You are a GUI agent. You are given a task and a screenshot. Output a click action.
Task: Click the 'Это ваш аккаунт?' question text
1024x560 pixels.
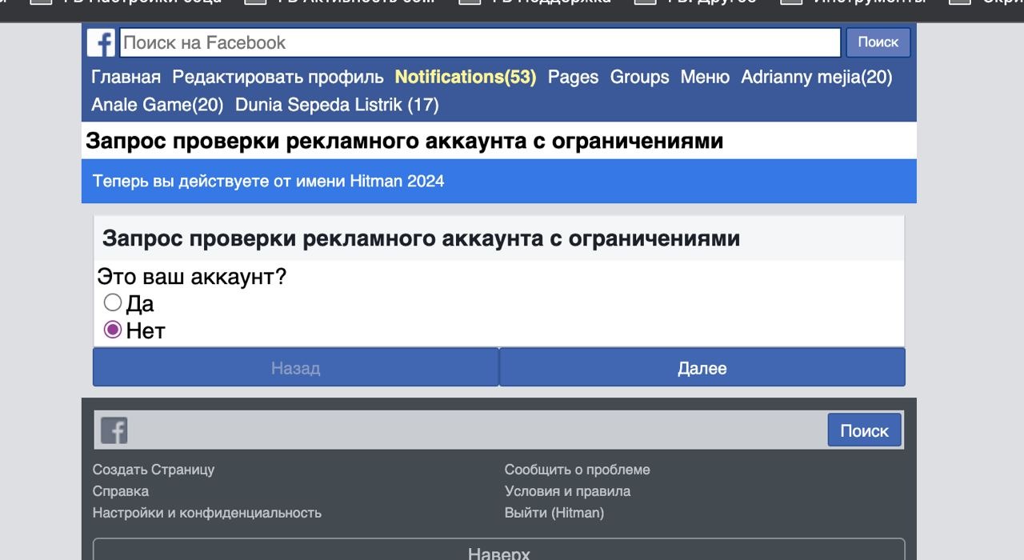[191, 277]
